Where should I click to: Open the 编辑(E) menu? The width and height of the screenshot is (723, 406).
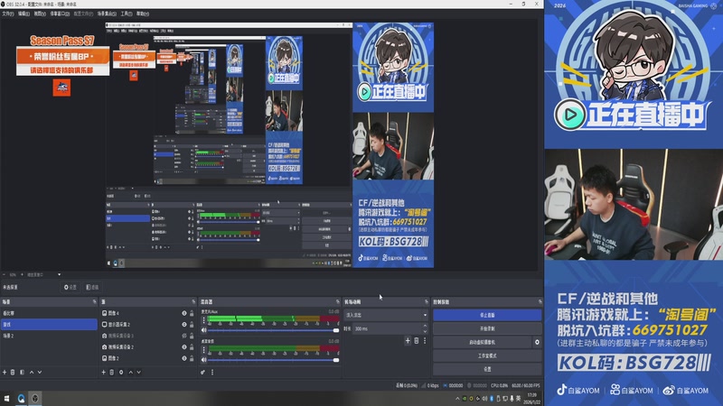[x=24, y=14]
